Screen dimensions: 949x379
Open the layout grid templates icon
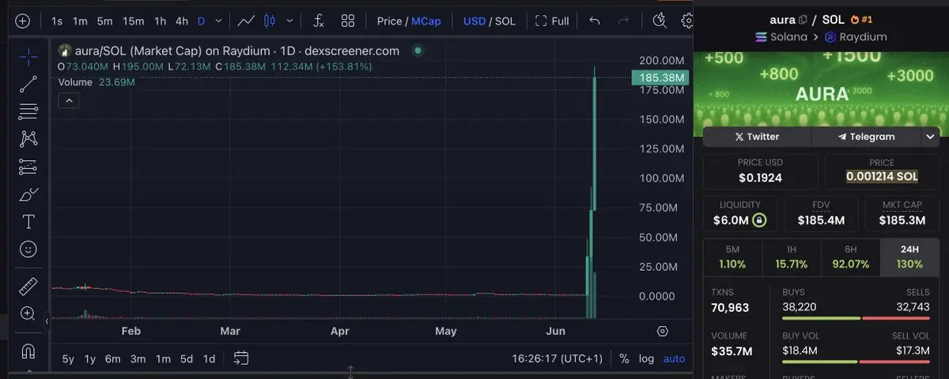348,21
